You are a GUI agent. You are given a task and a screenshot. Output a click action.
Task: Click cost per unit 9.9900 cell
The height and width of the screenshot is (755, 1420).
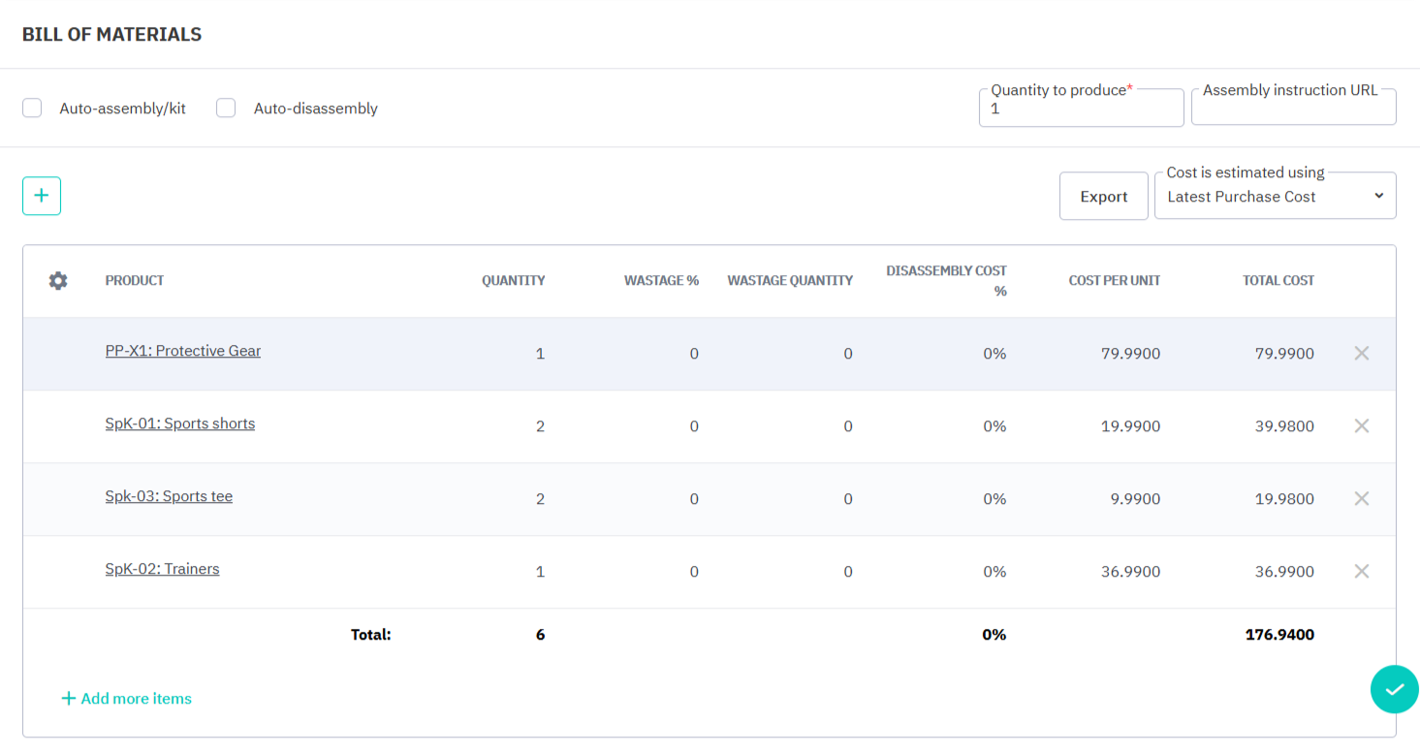click(x=1135, y=500)
